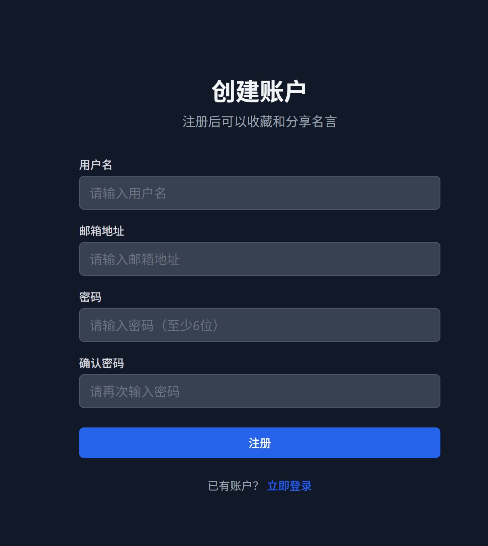This screenshot has height=546, width=488.
Task: Click the 确认密码 label text
Action: (x=102, y=363)
